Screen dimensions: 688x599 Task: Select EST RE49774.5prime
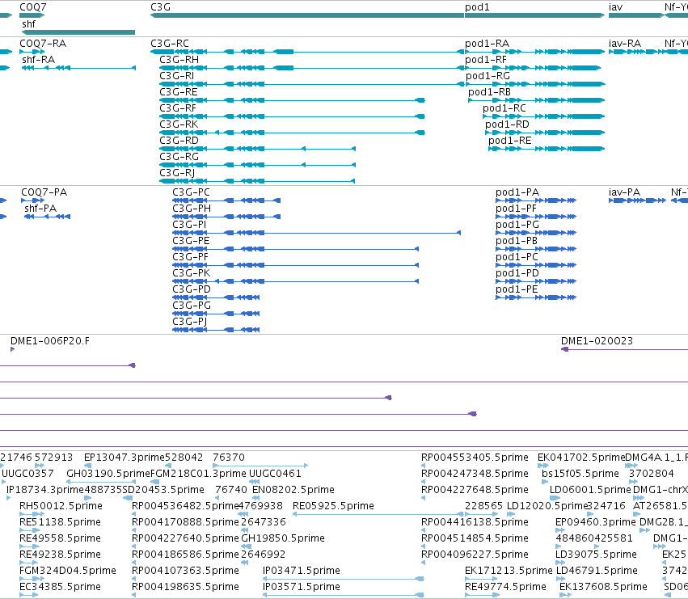pyautogui.click(x=505, y=587)
